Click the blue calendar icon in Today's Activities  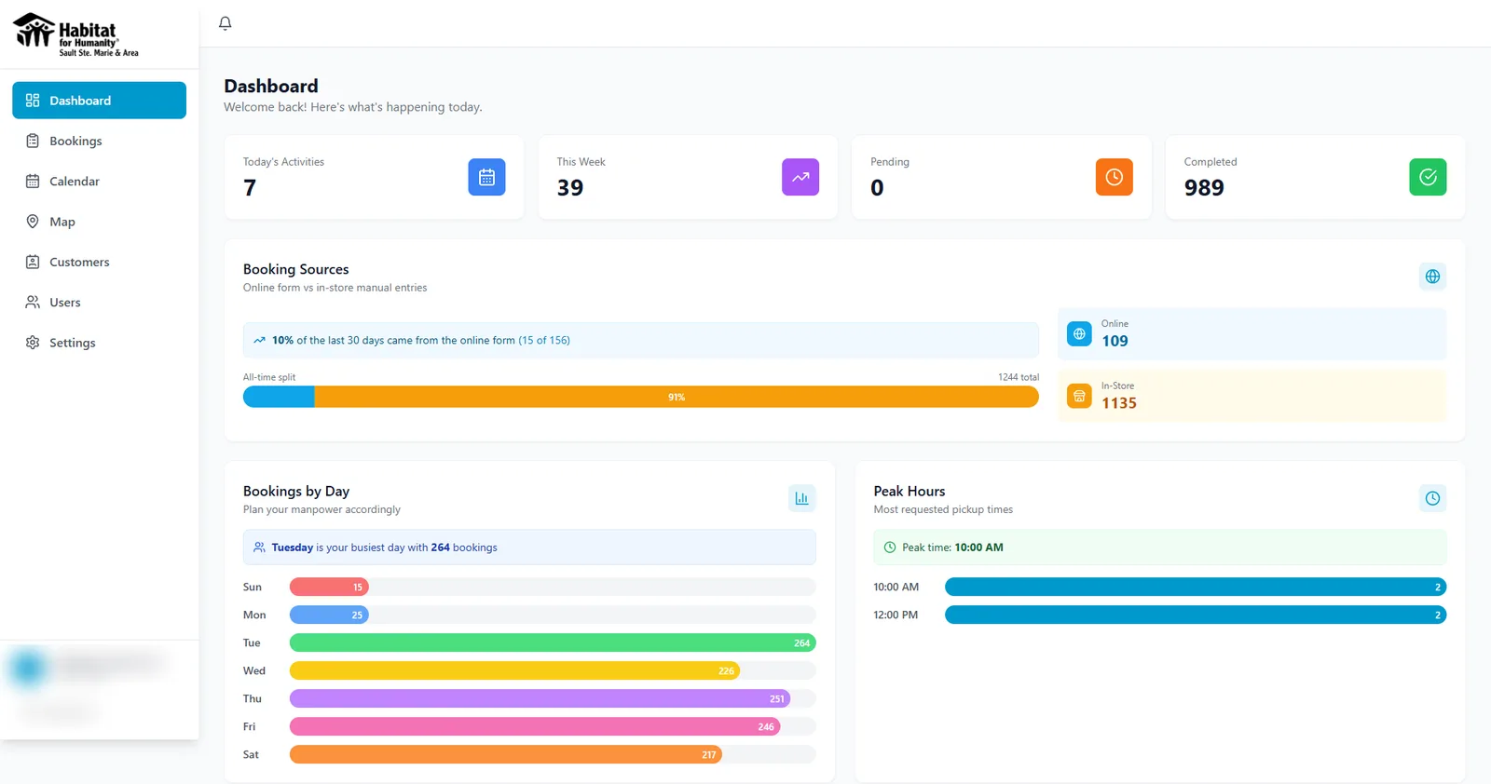pyautogui.click(x=486, y=177)
